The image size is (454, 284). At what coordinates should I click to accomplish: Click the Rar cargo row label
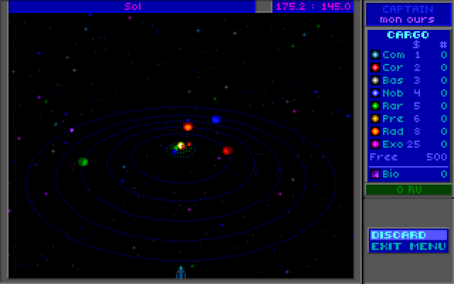click(x=392, y=106)
